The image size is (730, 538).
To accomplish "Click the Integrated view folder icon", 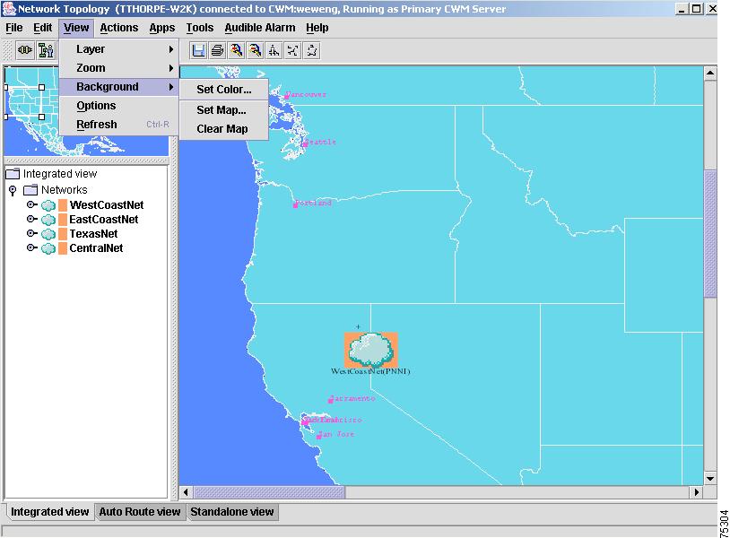I will pyautogui.click(x=13, y=174).
